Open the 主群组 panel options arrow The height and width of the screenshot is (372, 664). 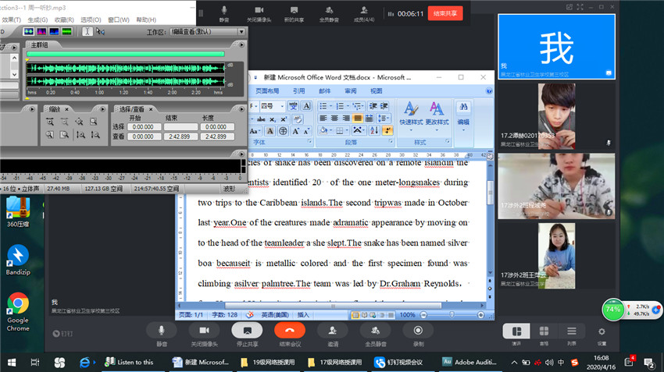click(x=242, y=44)
